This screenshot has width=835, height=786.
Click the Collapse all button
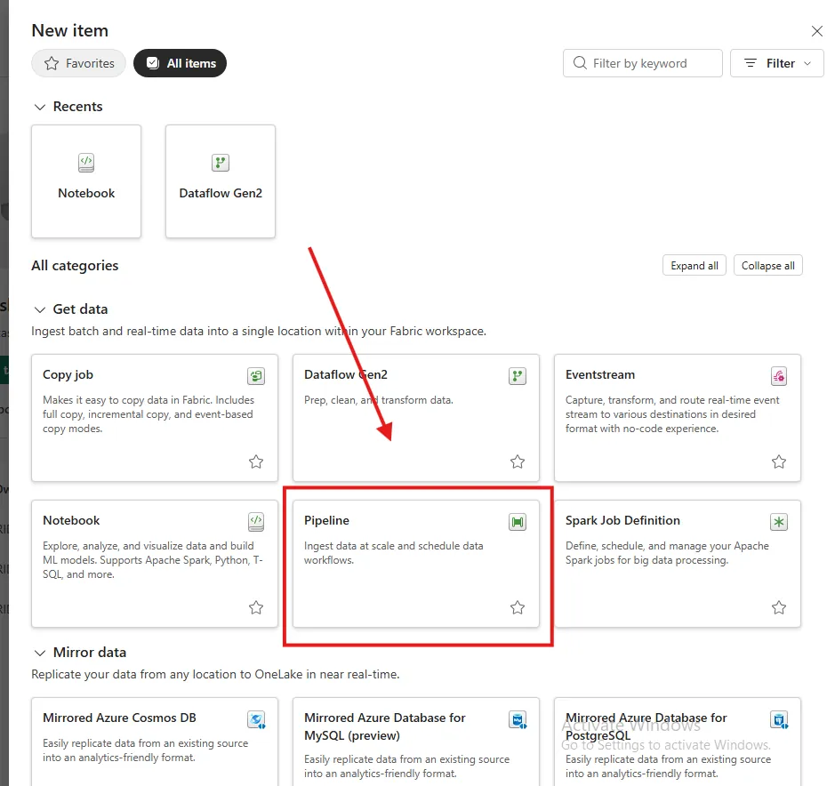pyautogui.click(x=768, y=265)
